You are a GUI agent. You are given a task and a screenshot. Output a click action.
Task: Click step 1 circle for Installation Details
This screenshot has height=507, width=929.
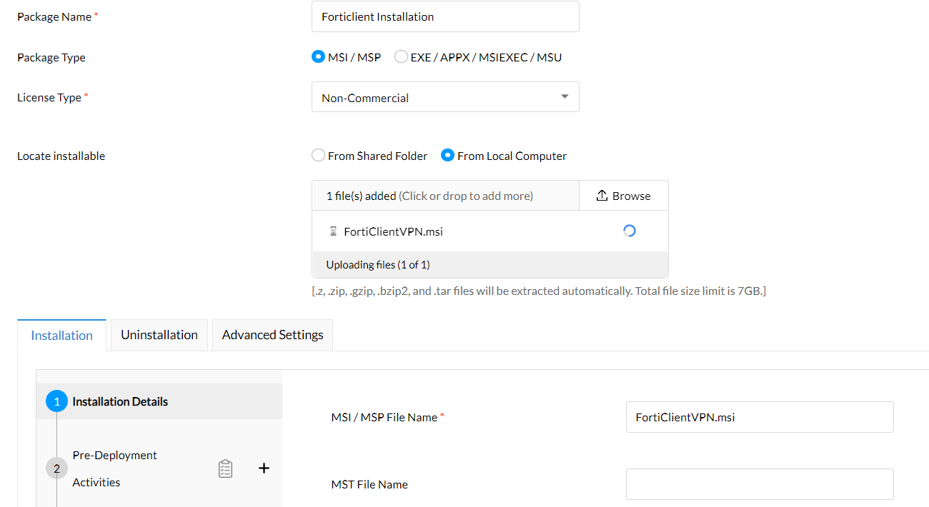(56, 402)
